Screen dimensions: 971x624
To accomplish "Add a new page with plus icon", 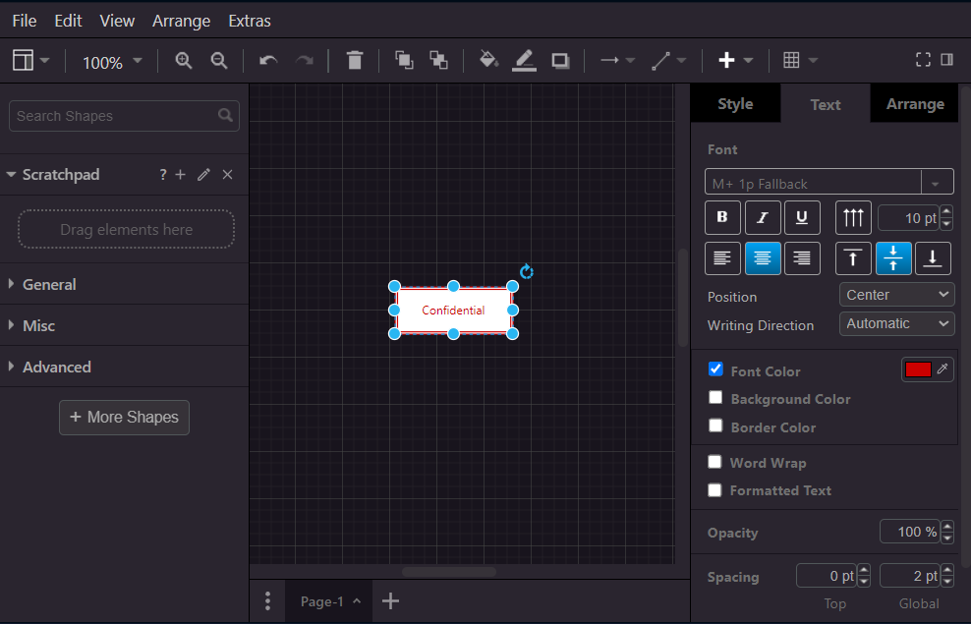I will pyautogui.click(x=390, y=600).
